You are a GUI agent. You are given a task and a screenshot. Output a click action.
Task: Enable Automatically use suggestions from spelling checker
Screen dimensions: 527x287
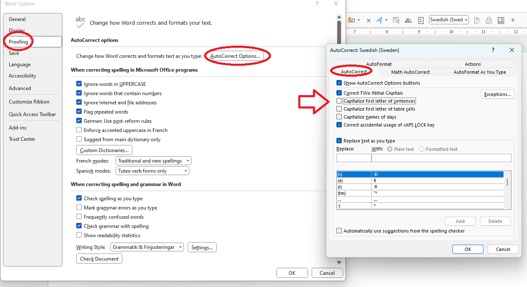point(339,231)
